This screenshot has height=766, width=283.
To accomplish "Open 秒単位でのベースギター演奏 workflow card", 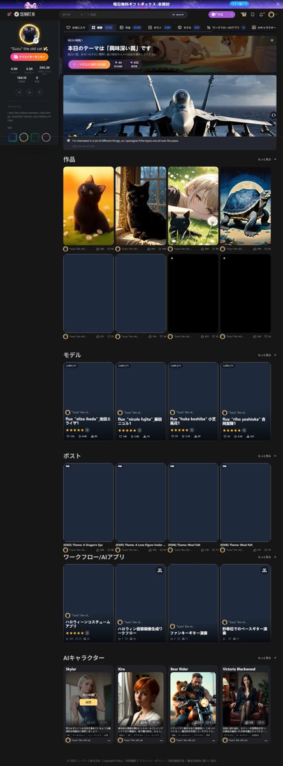I will (245, 603).
